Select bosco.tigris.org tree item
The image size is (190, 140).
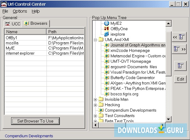pos(124,94)
